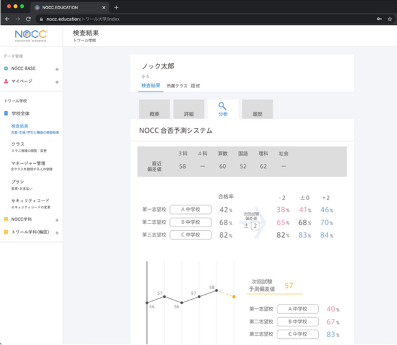The width and height of the screenshot is (397, 345).
Task: Click the password key icon in address bar
Action: (379, 19)
